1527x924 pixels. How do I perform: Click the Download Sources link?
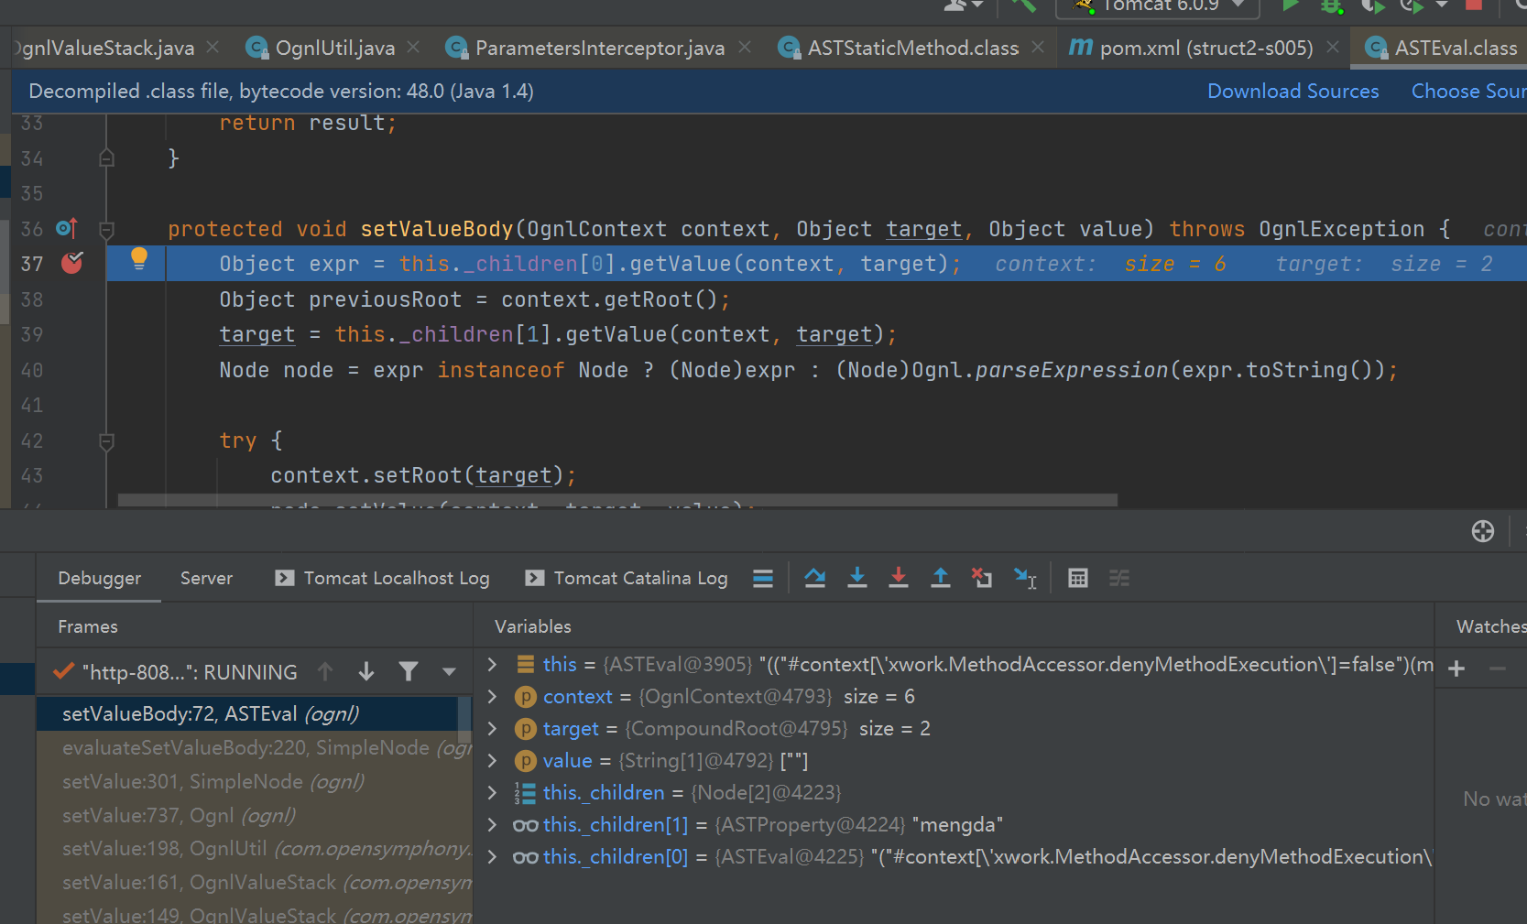(x=1292, y=91)
